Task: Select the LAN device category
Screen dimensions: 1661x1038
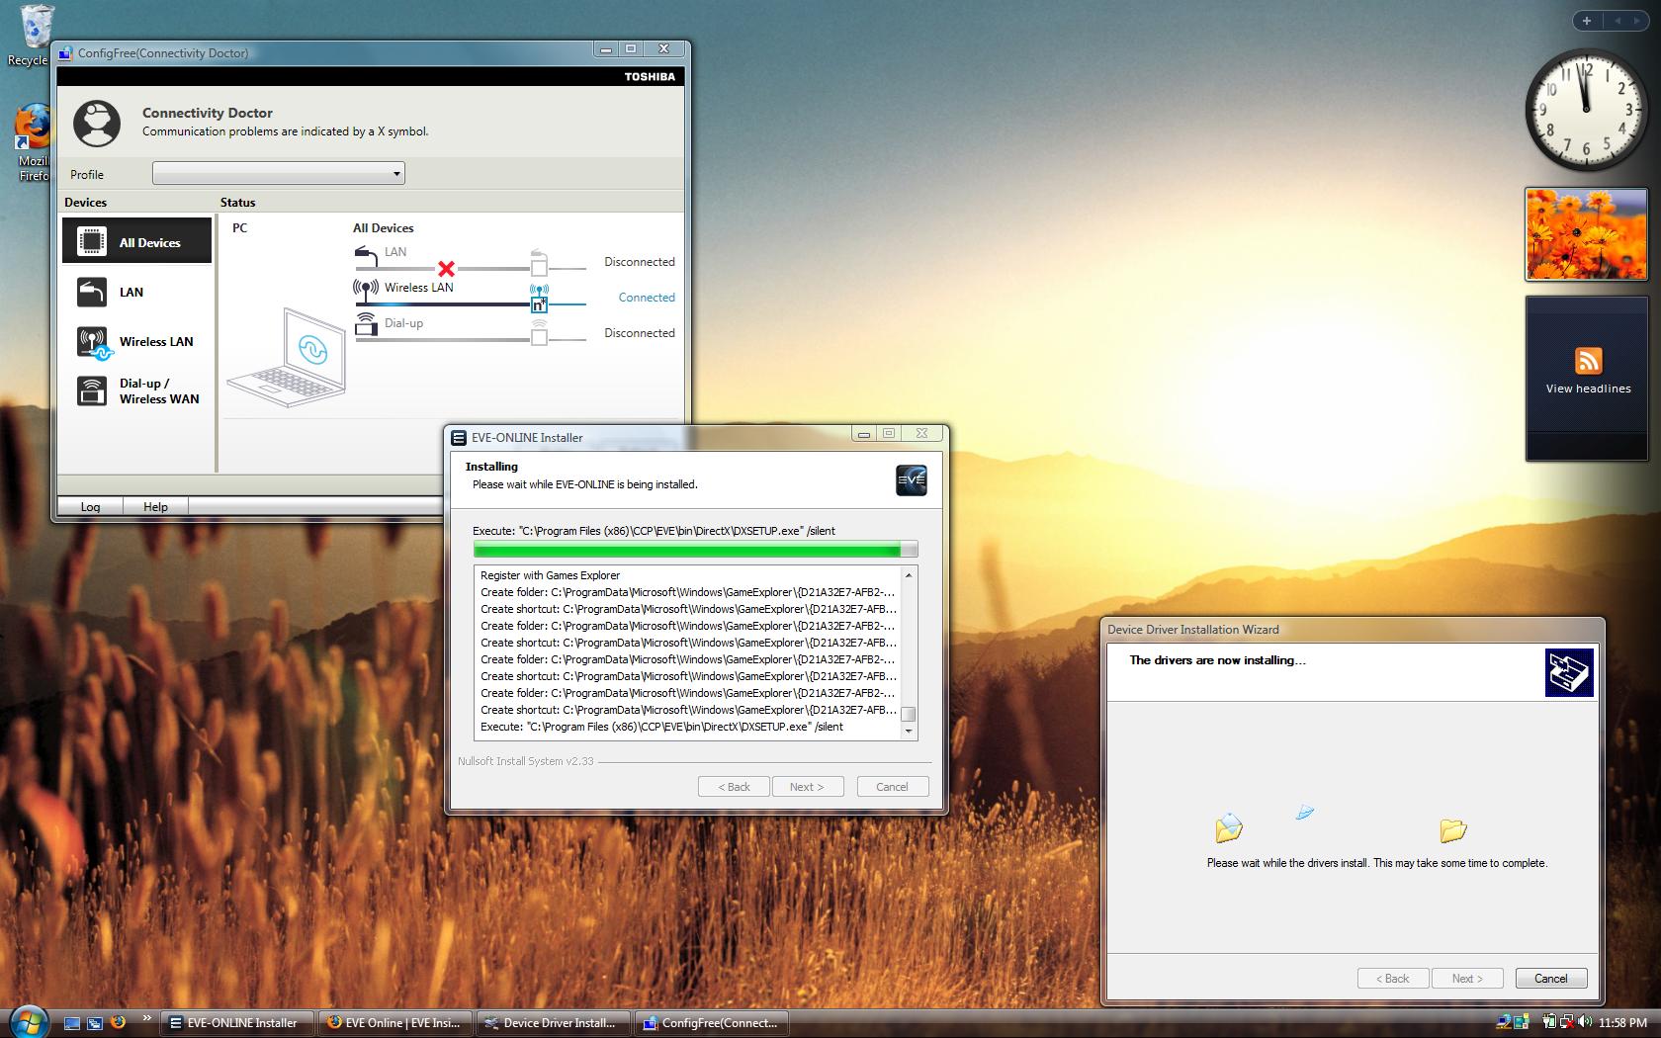Action: (x=136, y=292)
